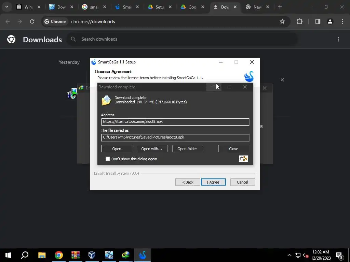Open SmartGaGa setup taskbar icon
350x262 pixels.
click(143, 255)
